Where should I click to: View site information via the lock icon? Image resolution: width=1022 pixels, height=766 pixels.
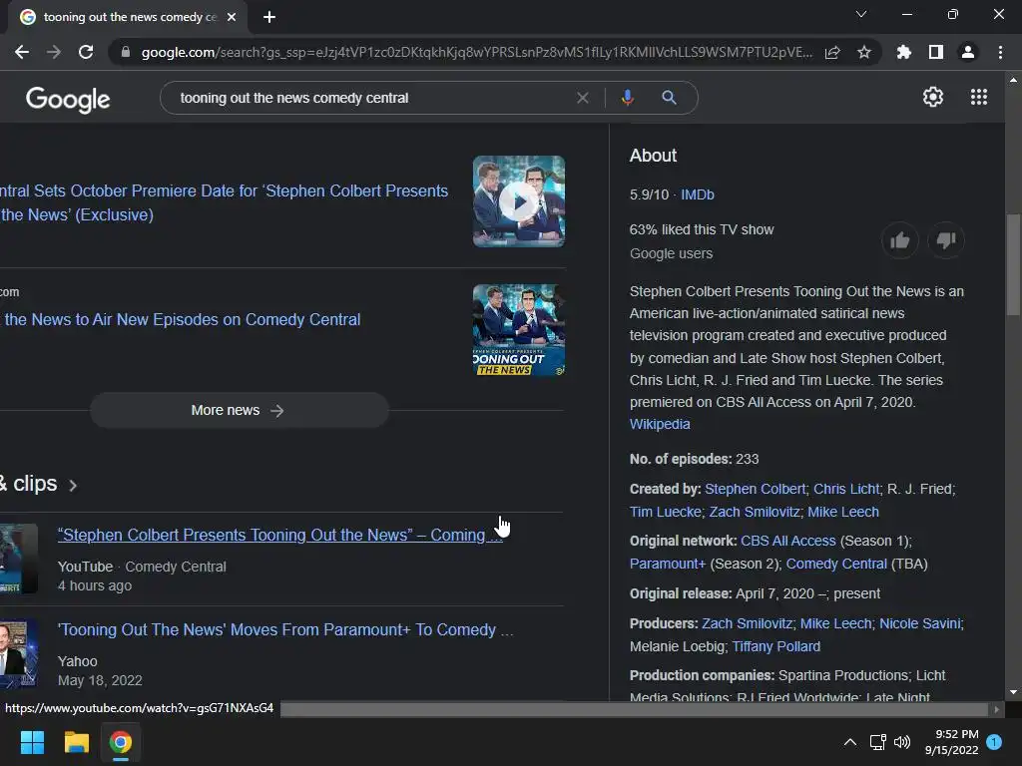[x=125, y=52]
